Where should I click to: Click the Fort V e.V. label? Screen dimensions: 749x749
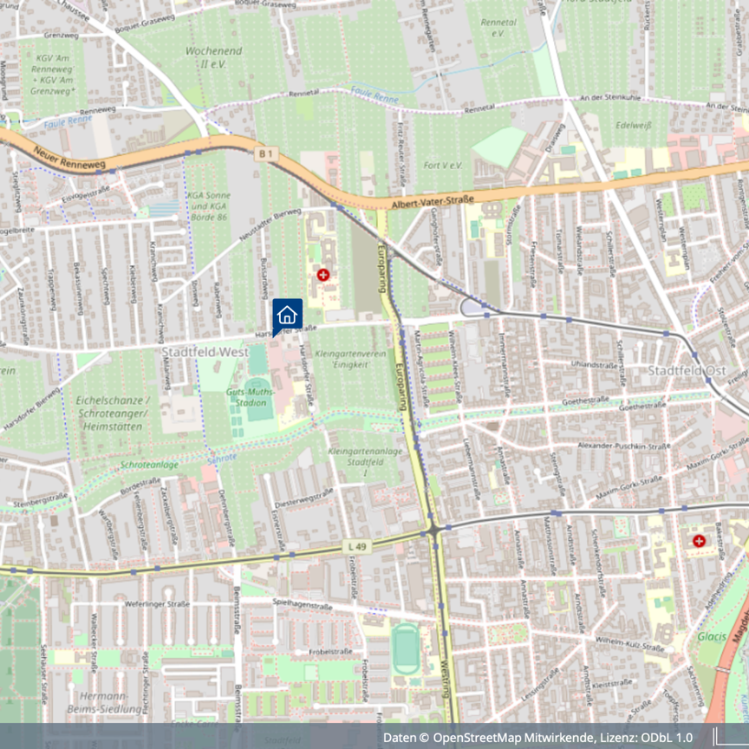[x=443, y=166]
